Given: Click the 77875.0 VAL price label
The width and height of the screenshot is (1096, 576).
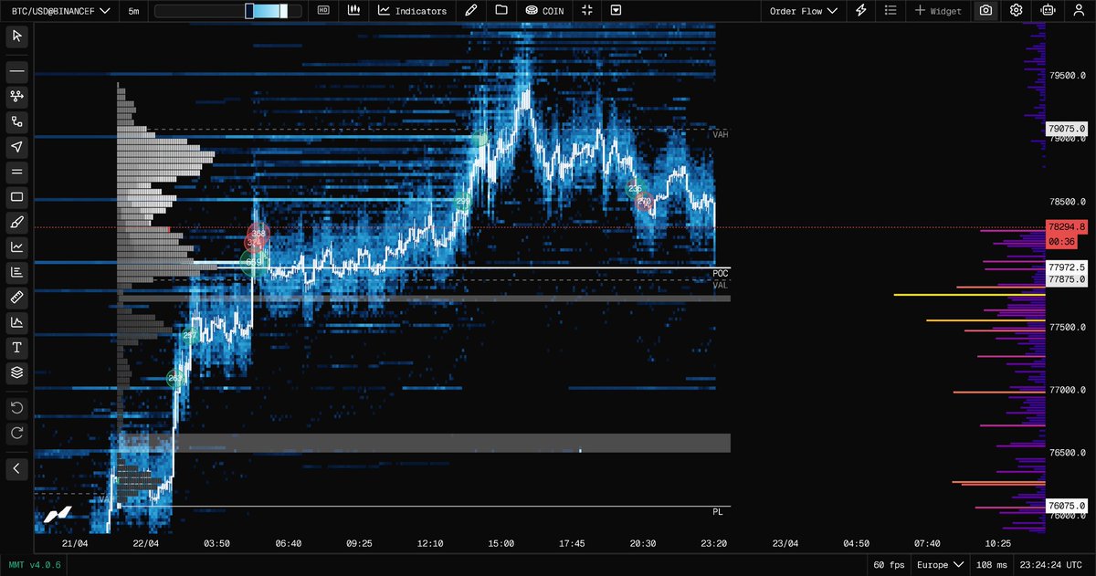Looking at the screenshot, I should coord(1067,280).
